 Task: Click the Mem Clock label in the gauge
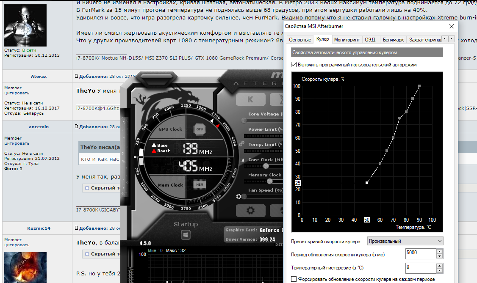click(170, 185)
